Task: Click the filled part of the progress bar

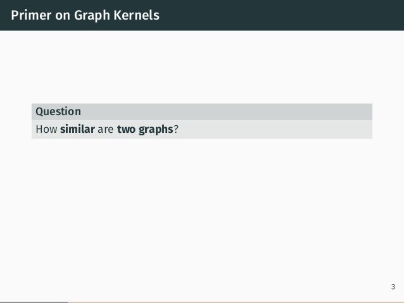Action: click(x=34, y=302)
